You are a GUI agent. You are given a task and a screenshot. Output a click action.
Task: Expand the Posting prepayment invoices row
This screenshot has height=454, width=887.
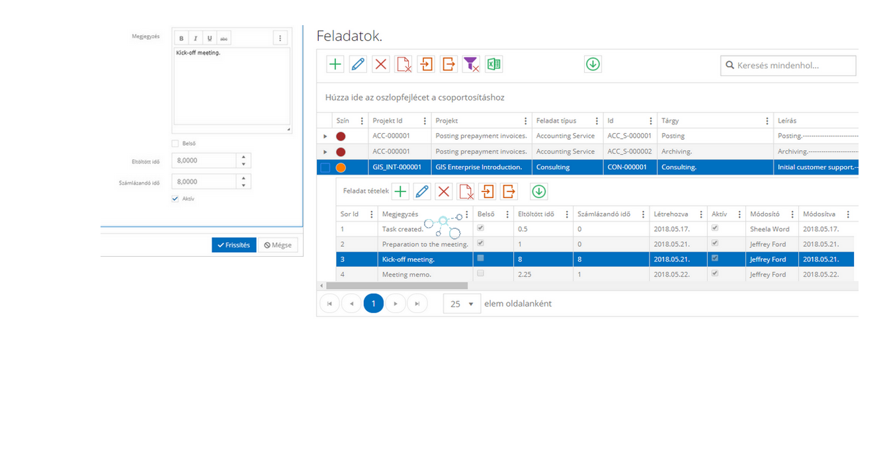(x=325, y=136)
